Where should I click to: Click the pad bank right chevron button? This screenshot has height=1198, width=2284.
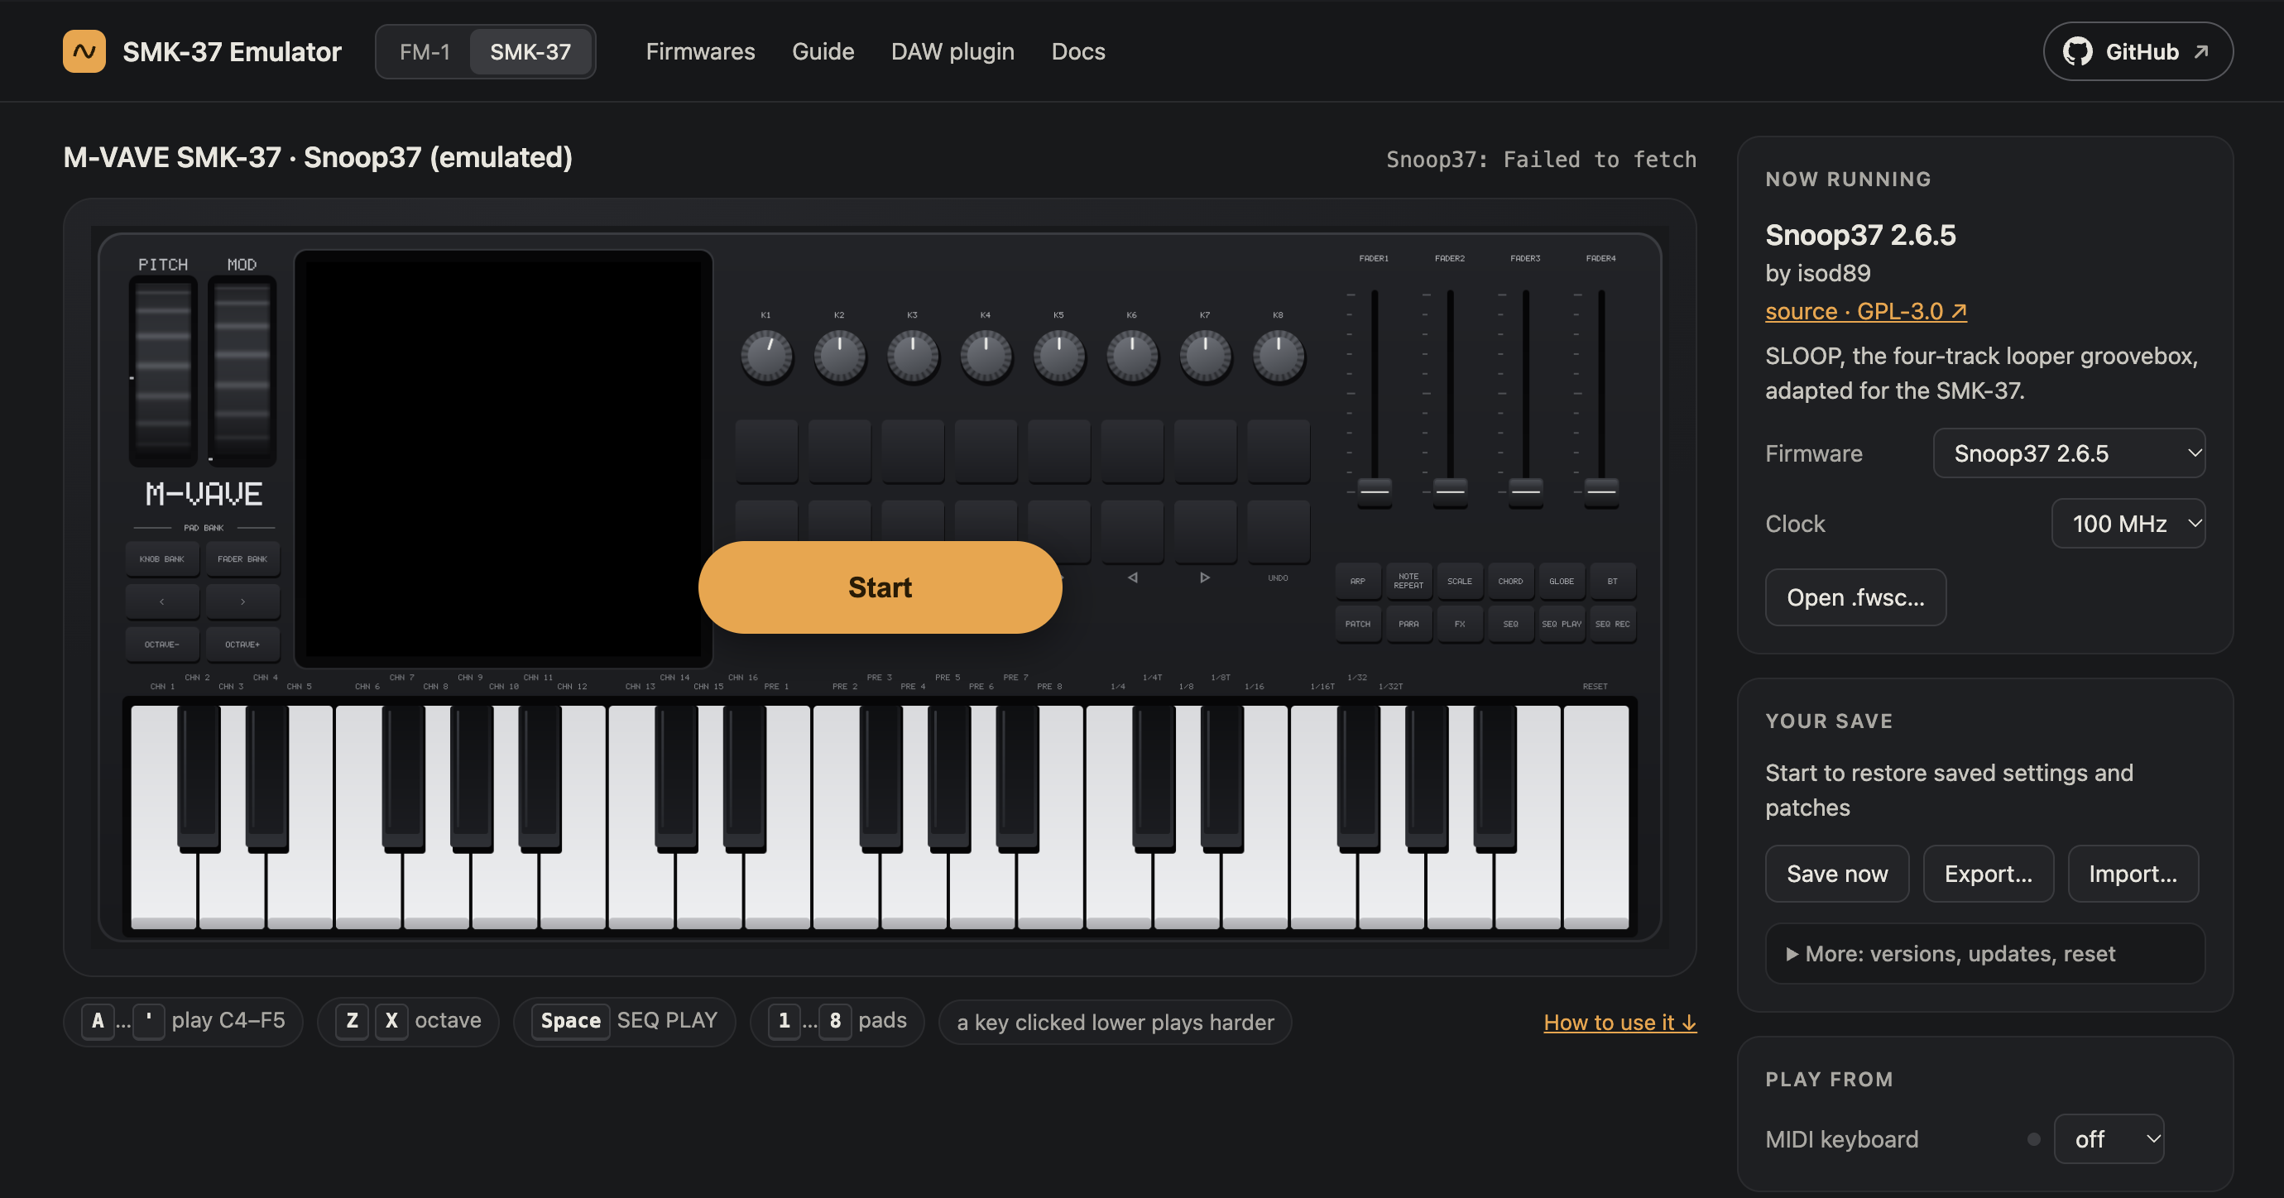[x=243, y=602]
